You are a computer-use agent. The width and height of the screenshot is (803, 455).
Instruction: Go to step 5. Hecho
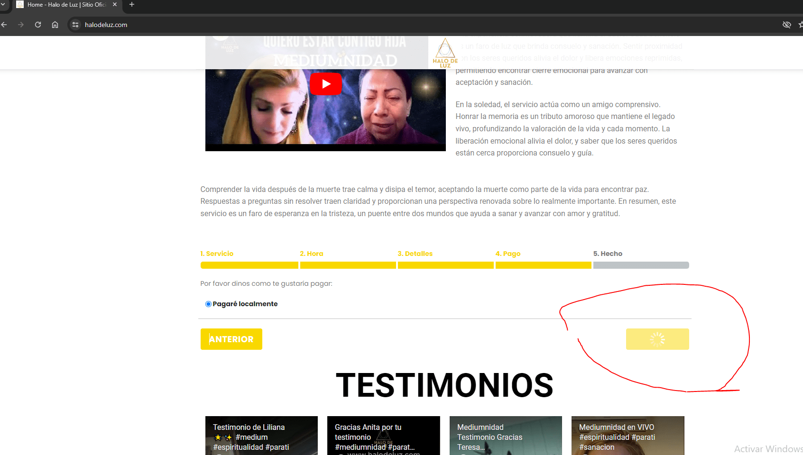[608, 254]
